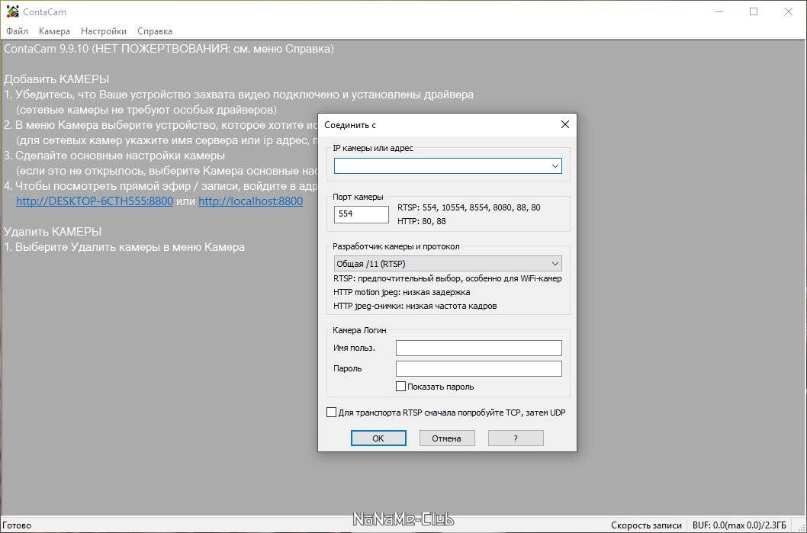Close the Соединить с dialog

pos(564,124)
